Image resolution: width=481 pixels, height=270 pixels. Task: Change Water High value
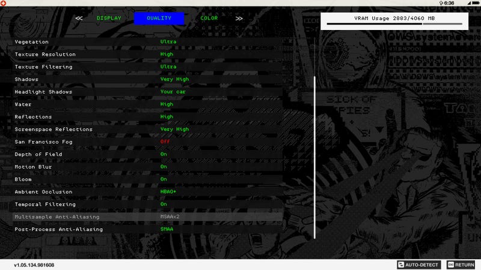point(167,104)
